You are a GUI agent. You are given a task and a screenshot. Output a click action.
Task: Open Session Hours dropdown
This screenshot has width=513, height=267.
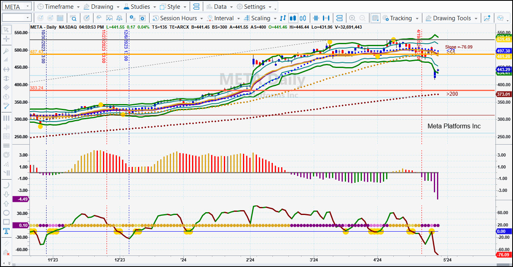coord(178,18)
